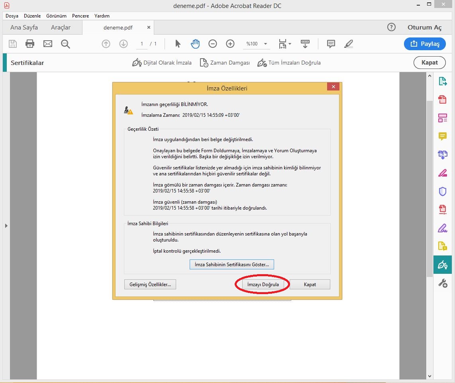The height and width of the screenshot is (383, 455).
Task: Click the 'İmza Sahibi Bilgileri' group label
Action: tap(148, 223)
